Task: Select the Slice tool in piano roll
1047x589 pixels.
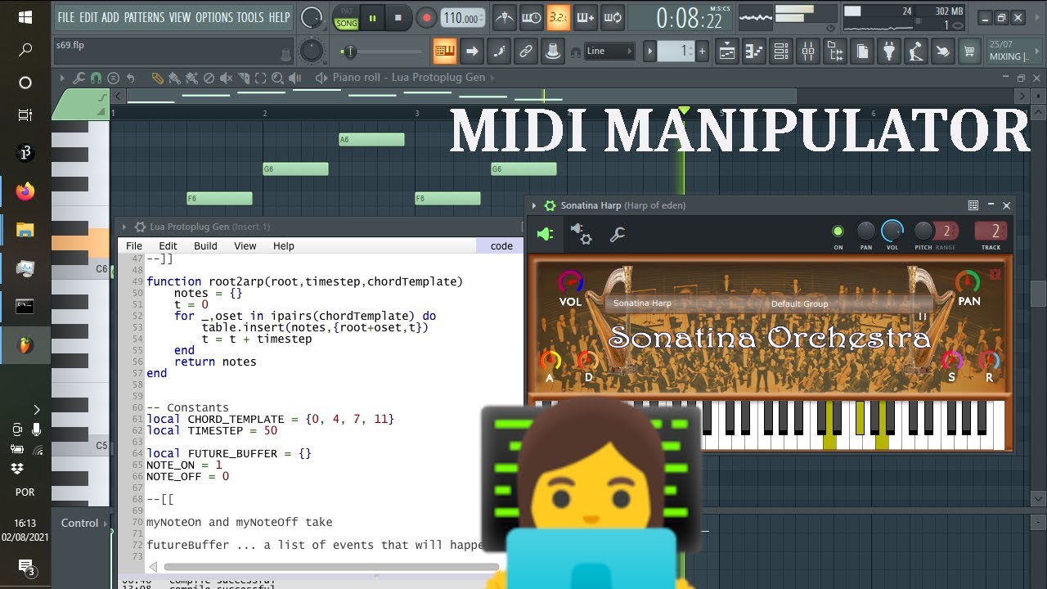Action: pos(243,78)
